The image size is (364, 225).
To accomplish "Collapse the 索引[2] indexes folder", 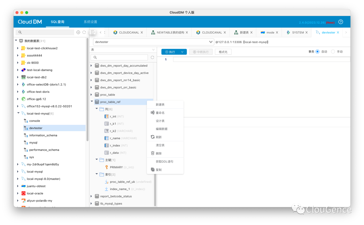I will point(97,174).
